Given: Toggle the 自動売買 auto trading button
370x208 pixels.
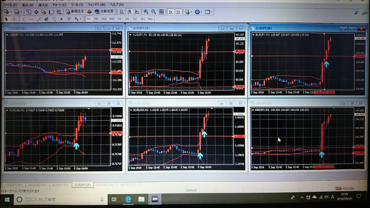Looking at the screenshot, I should click(104, 12).
